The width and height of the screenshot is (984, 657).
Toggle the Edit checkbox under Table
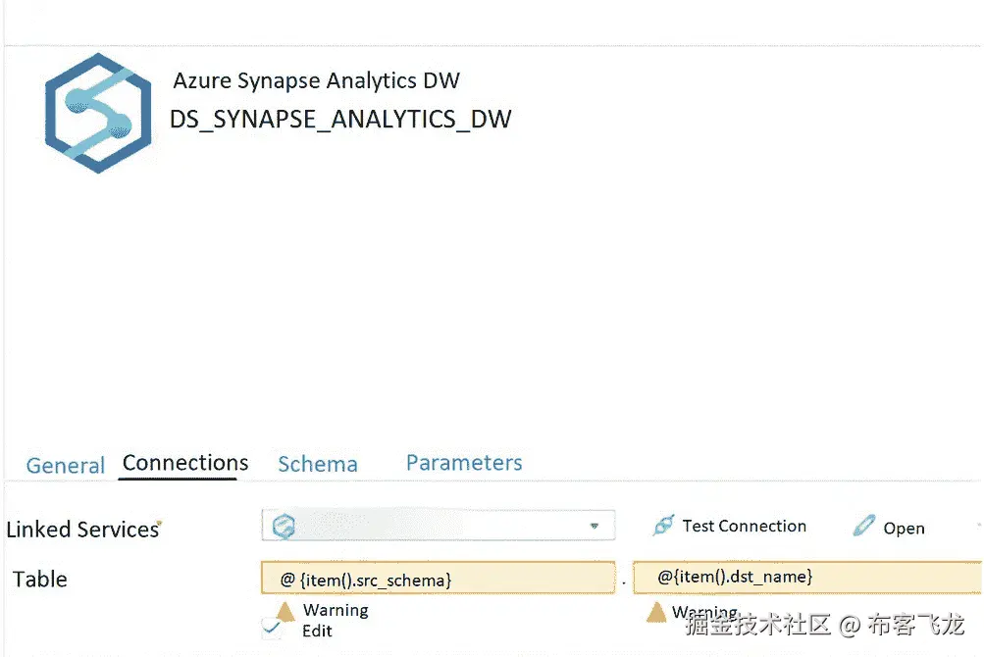click(x=272, y=630)
